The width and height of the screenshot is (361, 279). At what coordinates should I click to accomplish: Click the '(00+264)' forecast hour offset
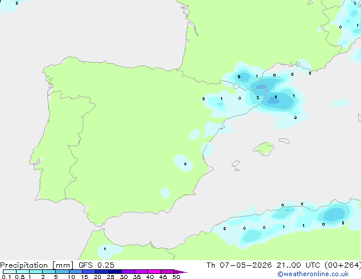[343, 265]
